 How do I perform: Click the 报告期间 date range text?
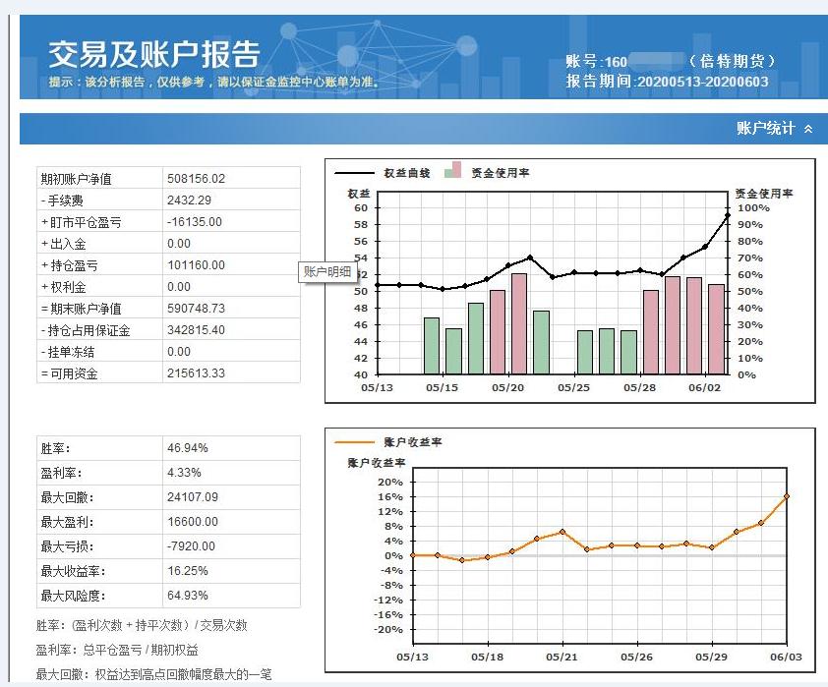coord(665,81)
